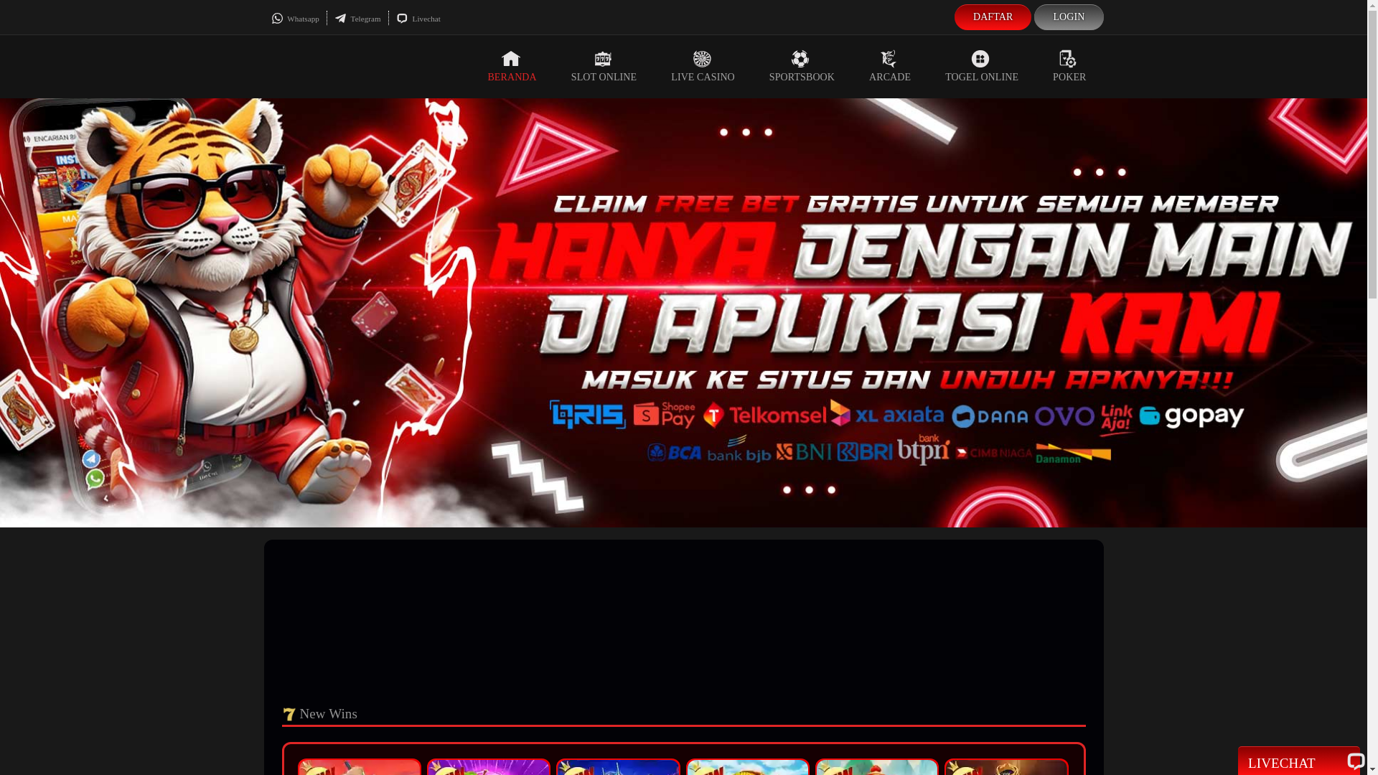1378x775 pixels.
Task: Open LIVE CASINO menu item
Action: 703,67
